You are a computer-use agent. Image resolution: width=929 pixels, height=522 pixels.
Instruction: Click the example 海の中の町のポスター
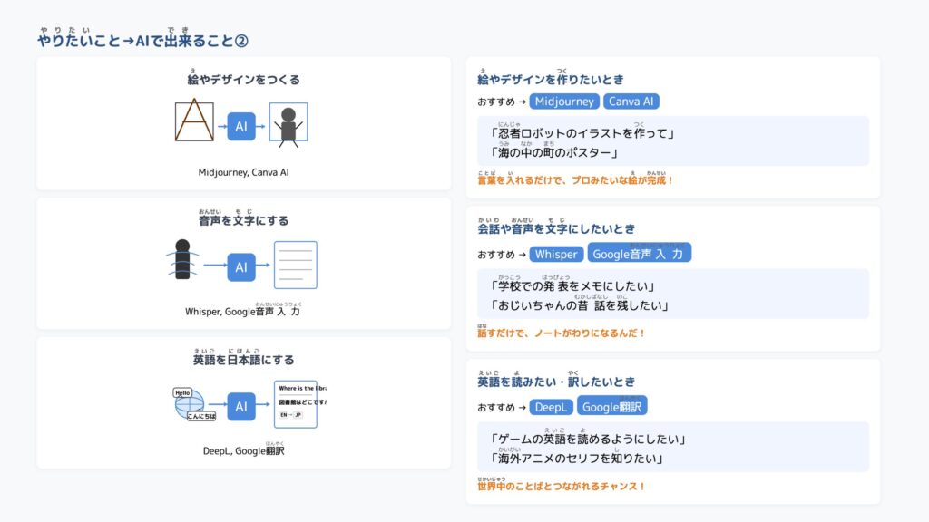[554, 150]
